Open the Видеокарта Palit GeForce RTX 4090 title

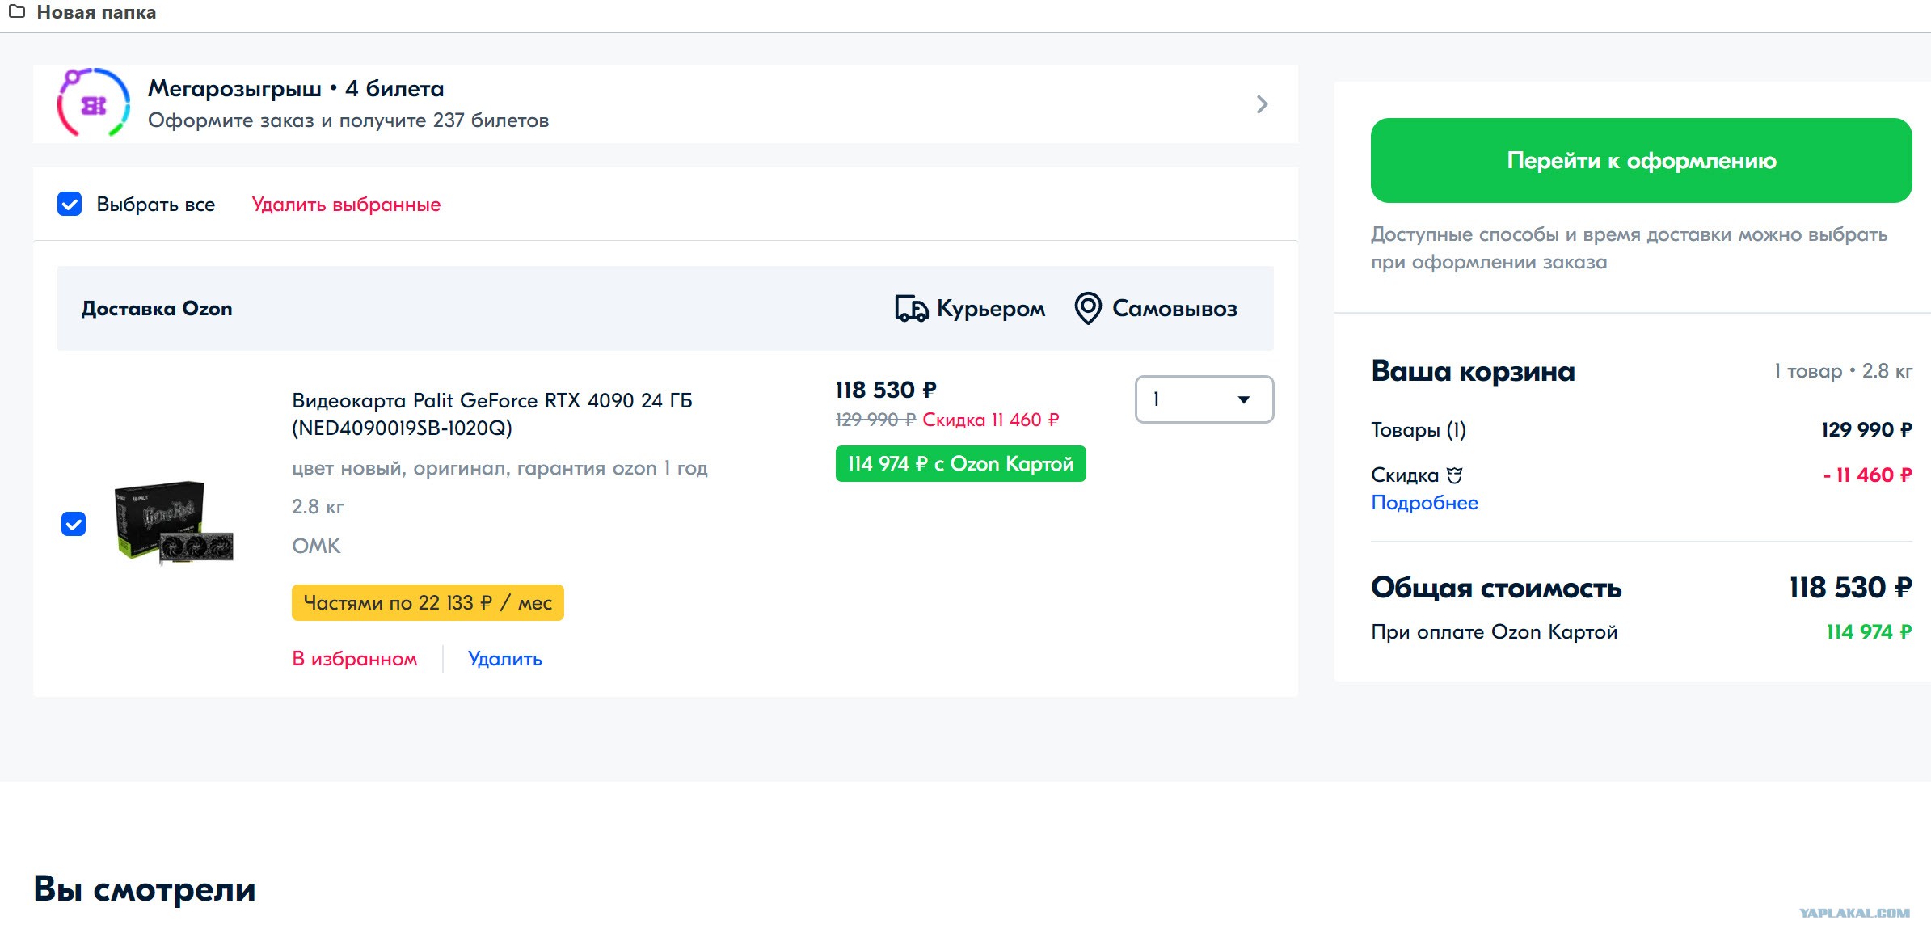tap(492, 414)
